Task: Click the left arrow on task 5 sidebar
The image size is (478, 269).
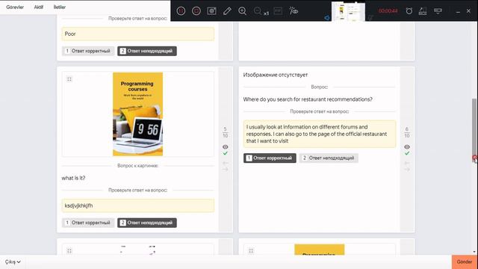Action: 226,163
